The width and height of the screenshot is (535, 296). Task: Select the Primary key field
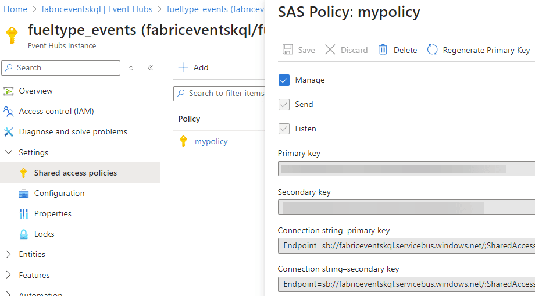pos(406,169)
